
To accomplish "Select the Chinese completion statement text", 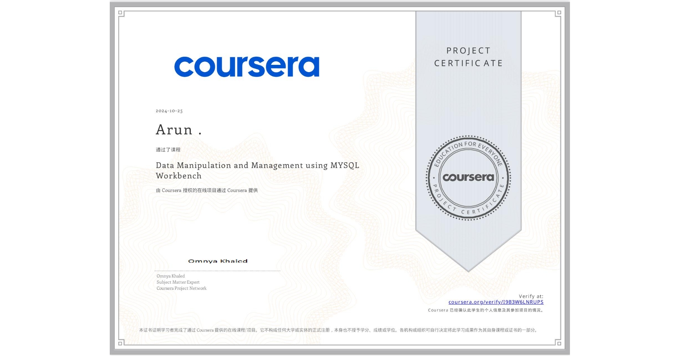I will (207, 190).
